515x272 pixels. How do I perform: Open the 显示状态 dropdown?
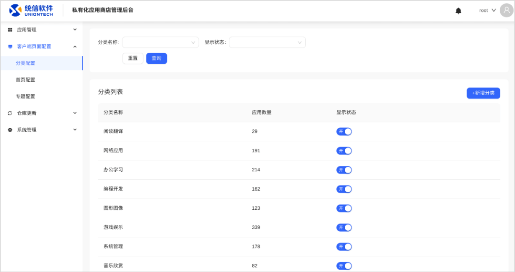click(x=267, y=42)
